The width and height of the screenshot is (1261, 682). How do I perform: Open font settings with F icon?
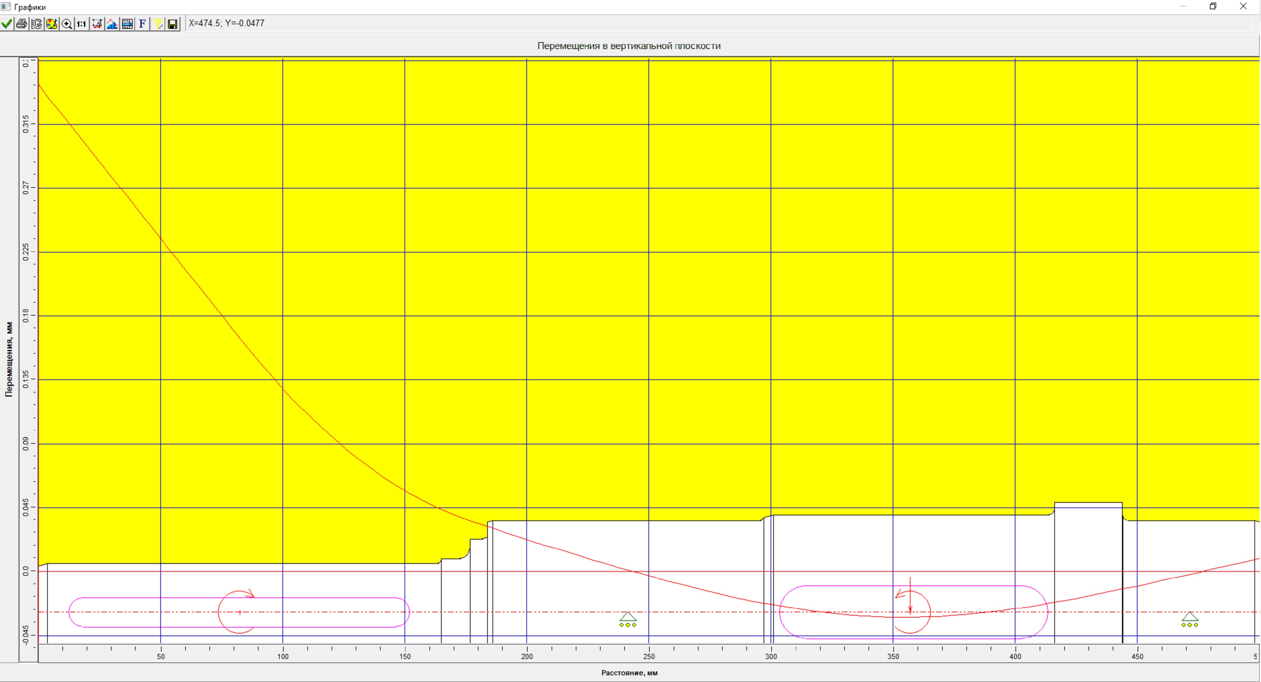[x=142, y=24]
